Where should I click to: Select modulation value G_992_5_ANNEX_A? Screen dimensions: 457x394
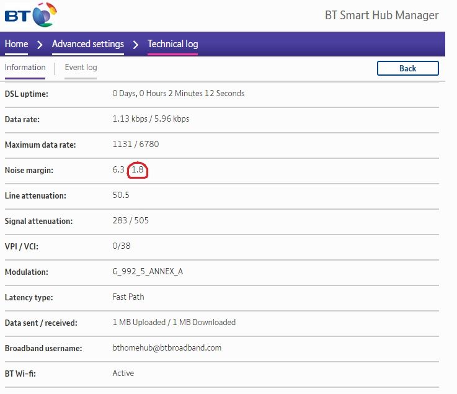tap(148, 272)
